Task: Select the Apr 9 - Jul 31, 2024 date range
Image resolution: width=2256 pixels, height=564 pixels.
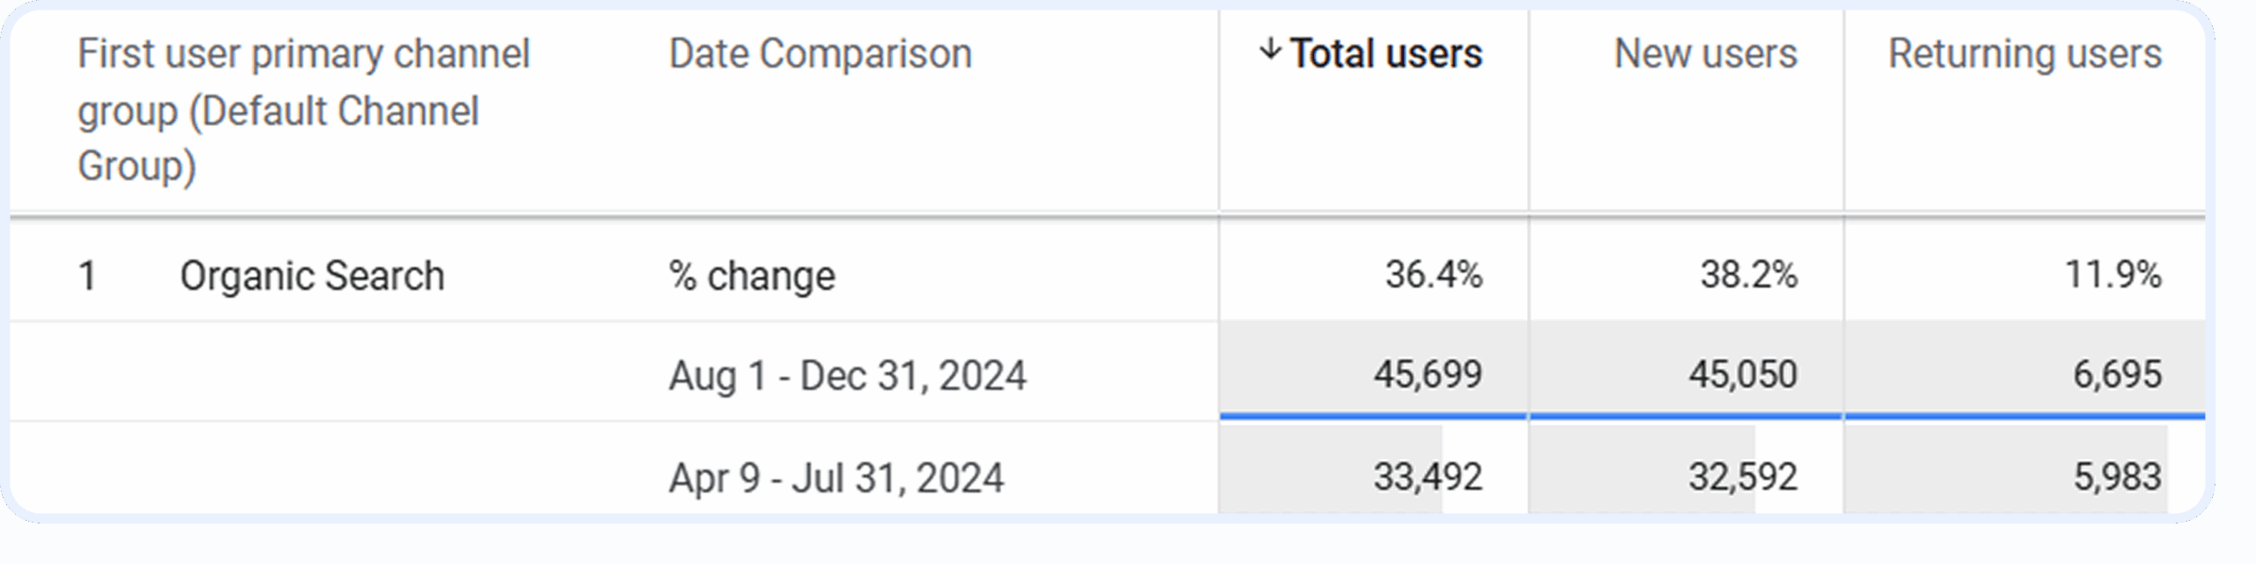Action: tap(835, 478)
